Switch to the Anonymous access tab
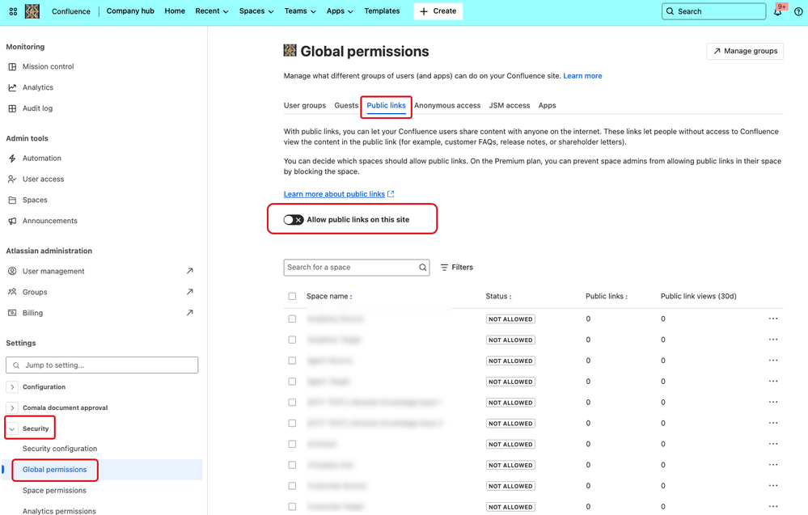This screenshot has width=808, height=515. click(x=447, y=105)
